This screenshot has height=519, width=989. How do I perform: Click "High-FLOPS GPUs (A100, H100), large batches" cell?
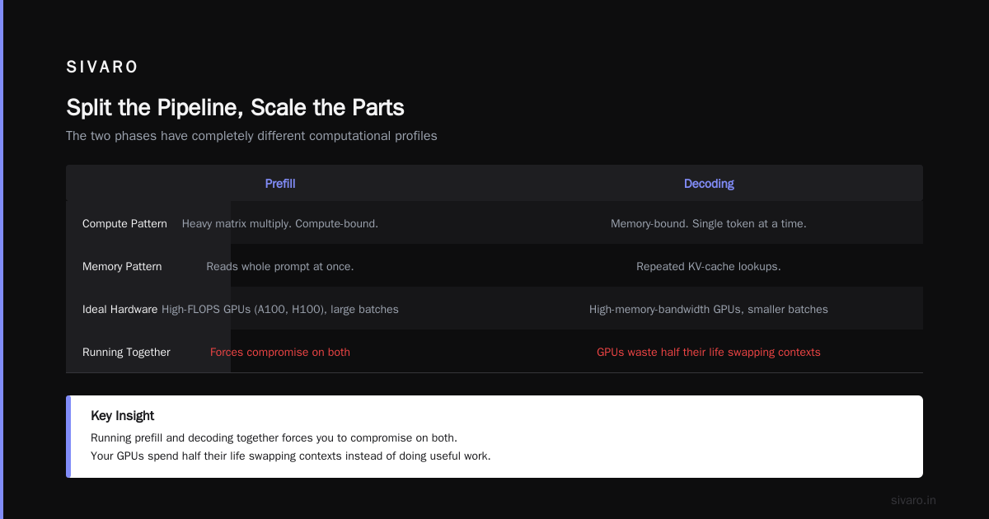[280, 309]
